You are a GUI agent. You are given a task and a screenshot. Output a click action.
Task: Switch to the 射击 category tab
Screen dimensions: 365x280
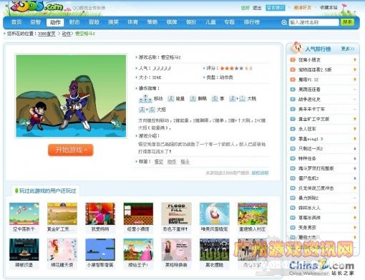point(74,22)
